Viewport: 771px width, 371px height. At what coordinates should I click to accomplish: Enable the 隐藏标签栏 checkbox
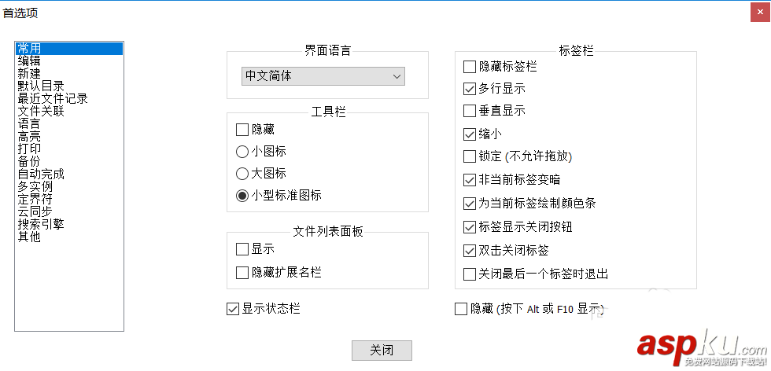[x=470, y=67]
